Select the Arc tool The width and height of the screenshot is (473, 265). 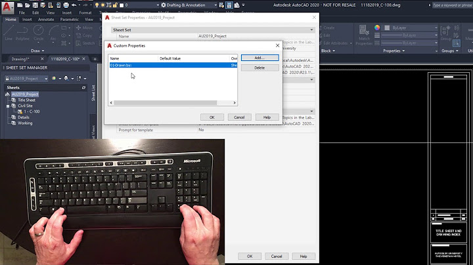click(53, 33)
